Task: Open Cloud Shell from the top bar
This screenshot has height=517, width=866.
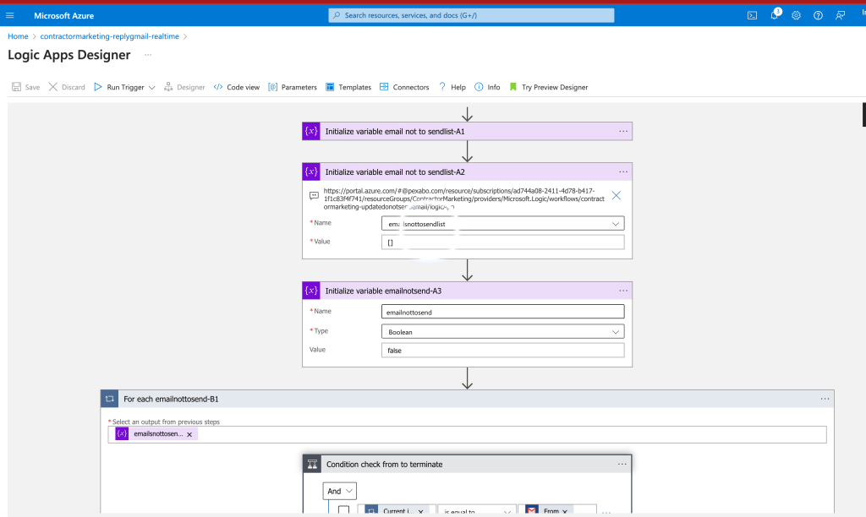Action: [x=752, y=15]
